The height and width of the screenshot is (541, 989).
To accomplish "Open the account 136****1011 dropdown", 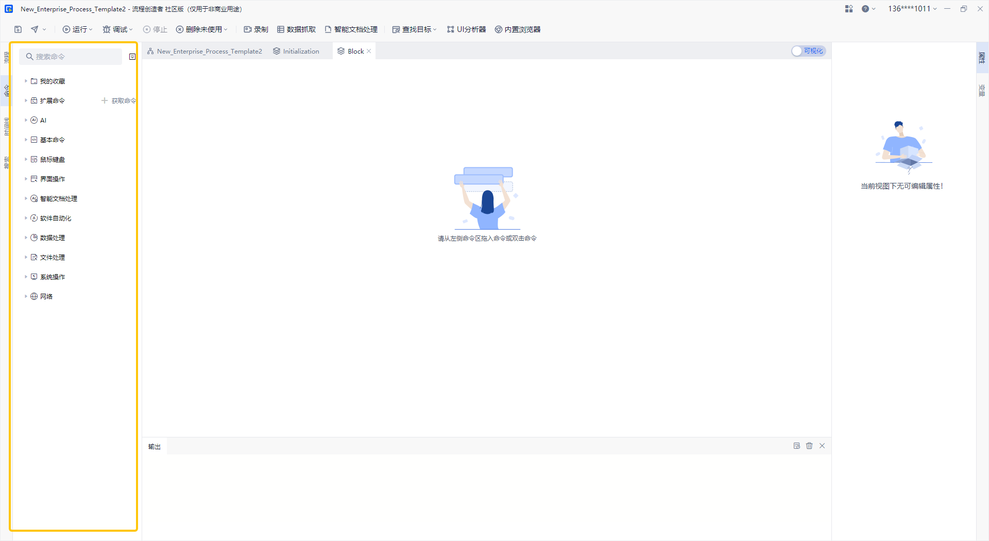I will point(912,9).
